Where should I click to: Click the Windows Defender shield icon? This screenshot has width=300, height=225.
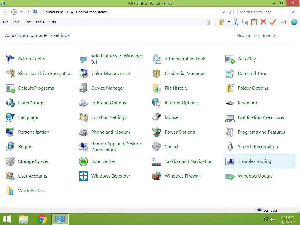tap(83, 176)
